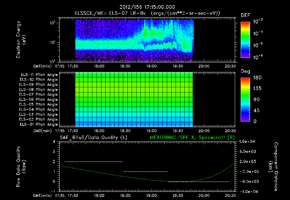Click the 45 degree scale value
Viewport: 290px width, 200px height.
pos(256,110)
